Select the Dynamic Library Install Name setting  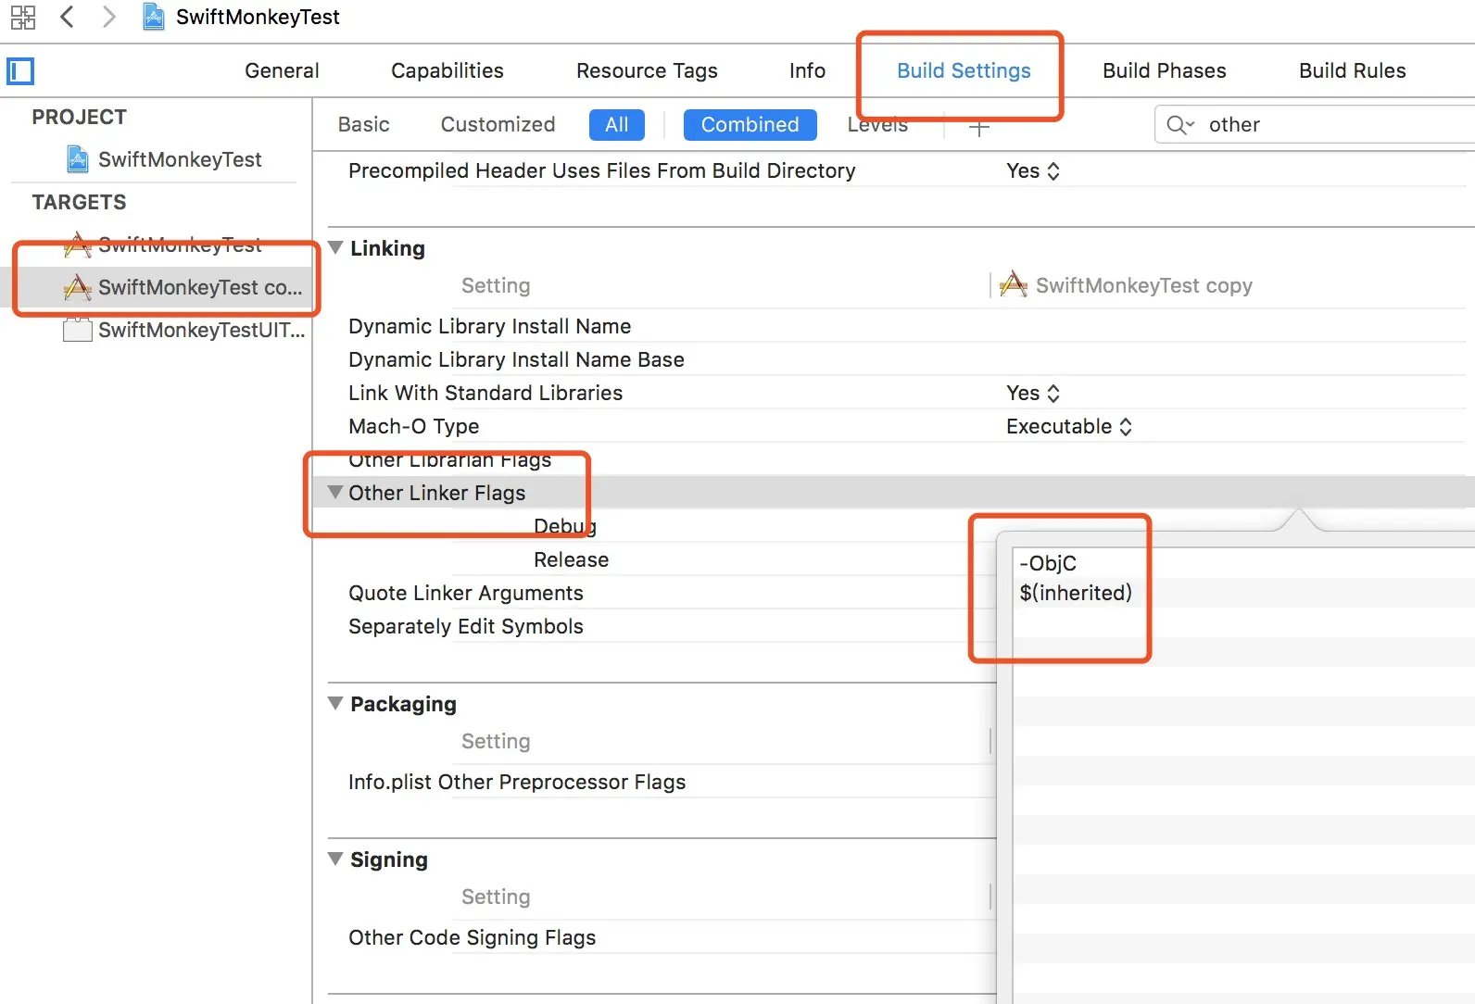(x=489, y=326)
